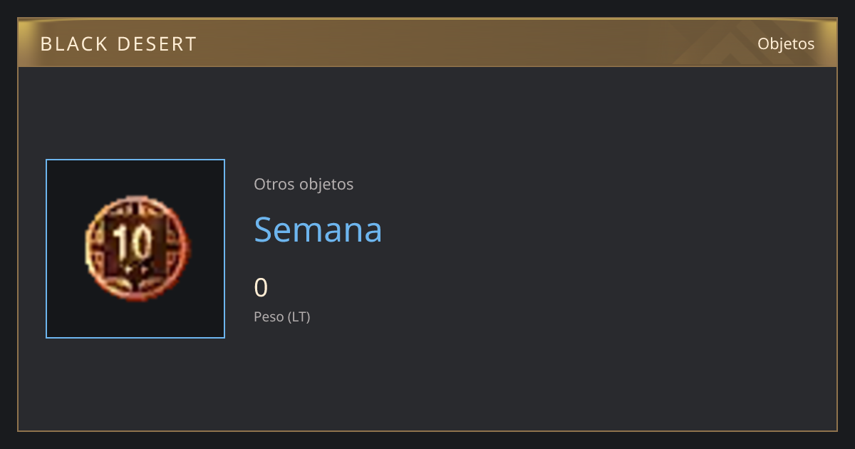Open the Semana item name link
This screenshot has height=449, width=855.
(318, 229)
